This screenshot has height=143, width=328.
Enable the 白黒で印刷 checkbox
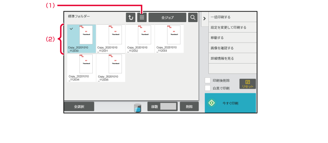point(208,88)
